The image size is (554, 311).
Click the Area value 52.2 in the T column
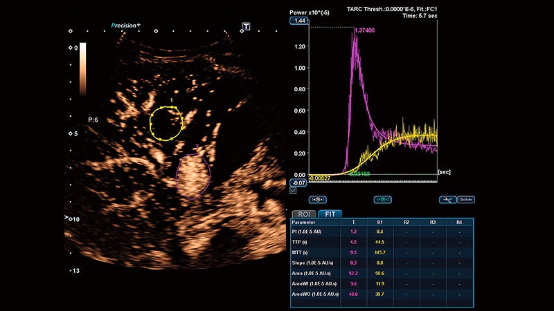click(353, 273)
